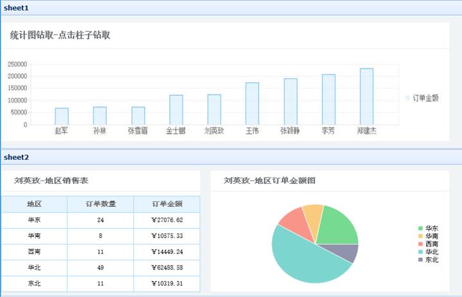Click the 西南 legend color swatch

pos(420,244)
